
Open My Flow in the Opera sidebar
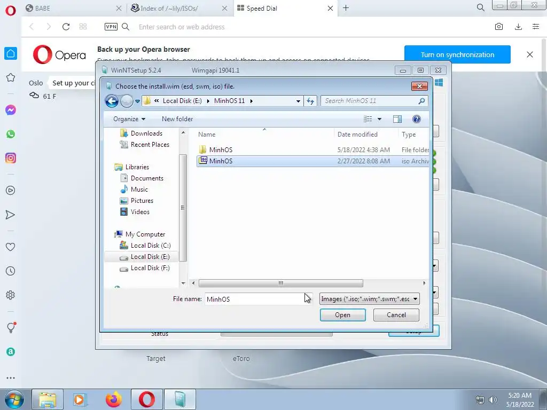click(11, 215)
